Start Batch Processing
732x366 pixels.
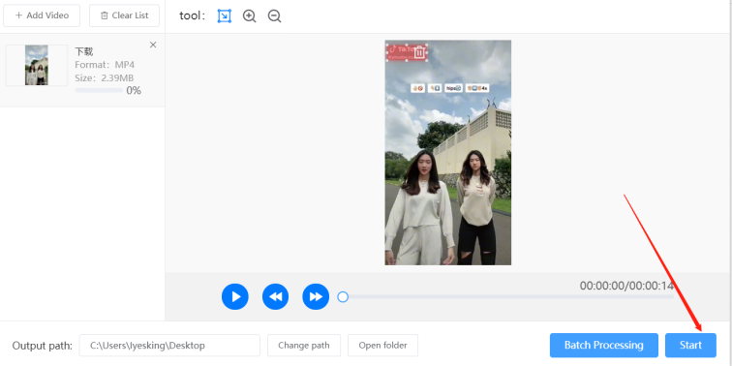[604, 346]
